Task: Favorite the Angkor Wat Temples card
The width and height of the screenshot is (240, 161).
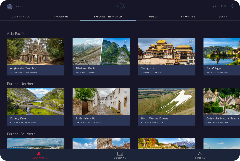Action: point(60,42)
